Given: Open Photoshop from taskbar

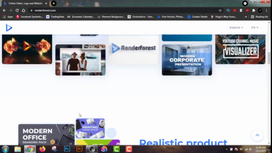Looking at the screenshot, I should pos(67,149).
